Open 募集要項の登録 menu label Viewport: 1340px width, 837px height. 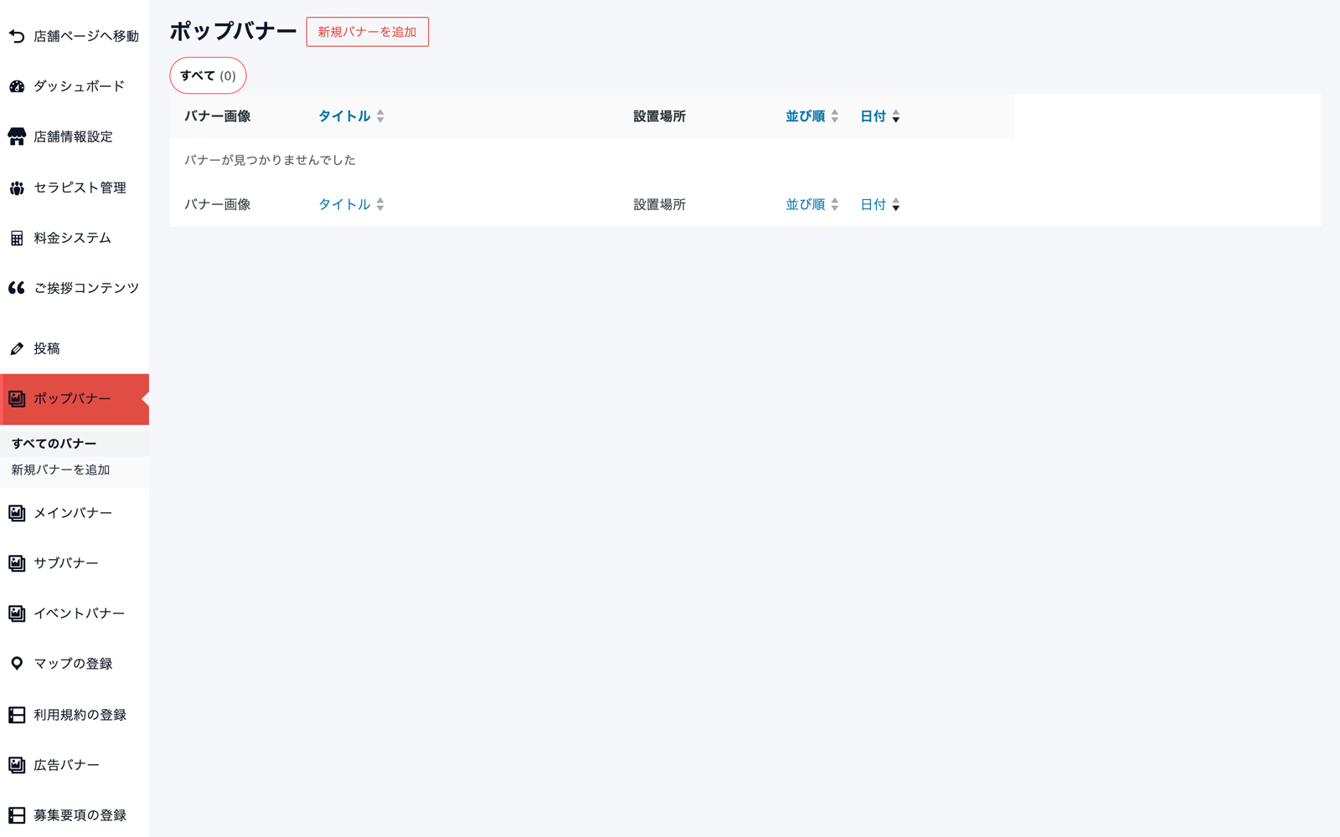(80, 815)
